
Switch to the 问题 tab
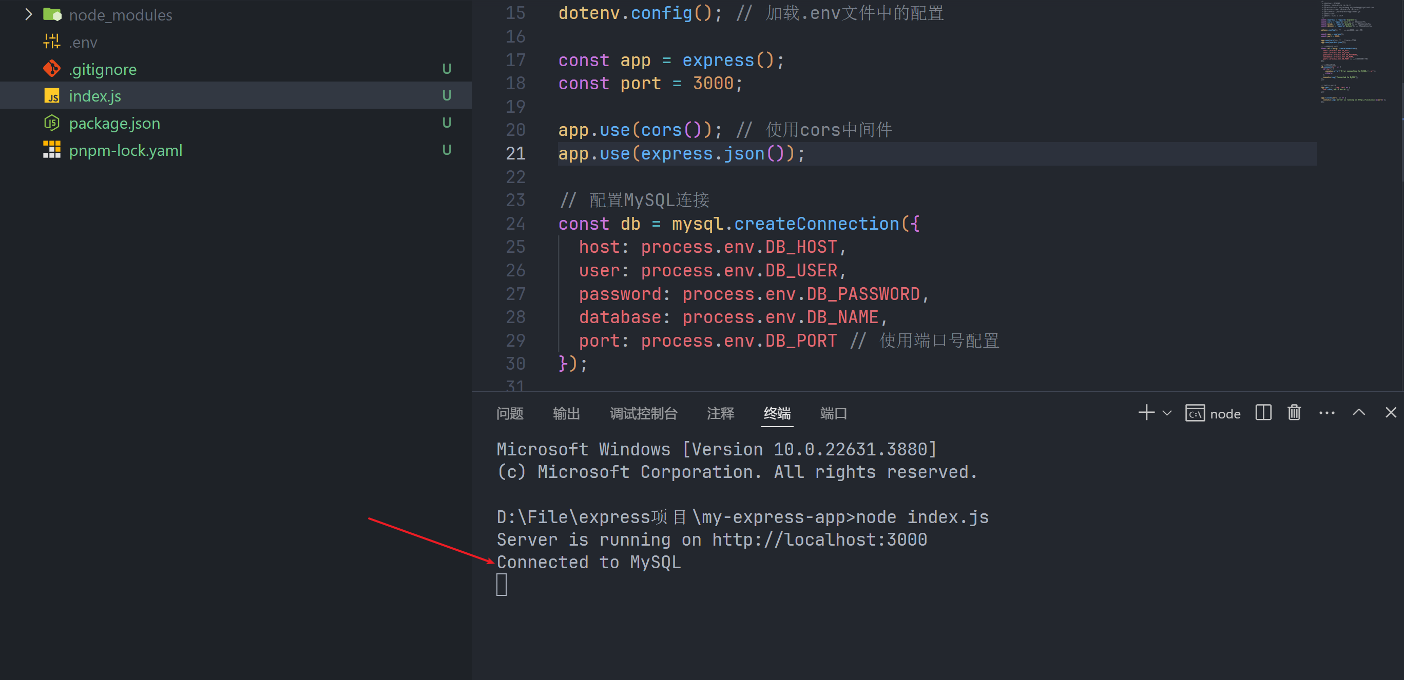[510, 414]
